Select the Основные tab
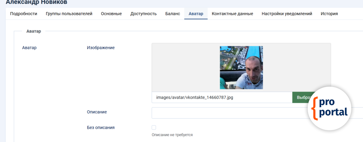Image resolution: width=363 pixels, height=142 pixels. [x=111, y=14]
